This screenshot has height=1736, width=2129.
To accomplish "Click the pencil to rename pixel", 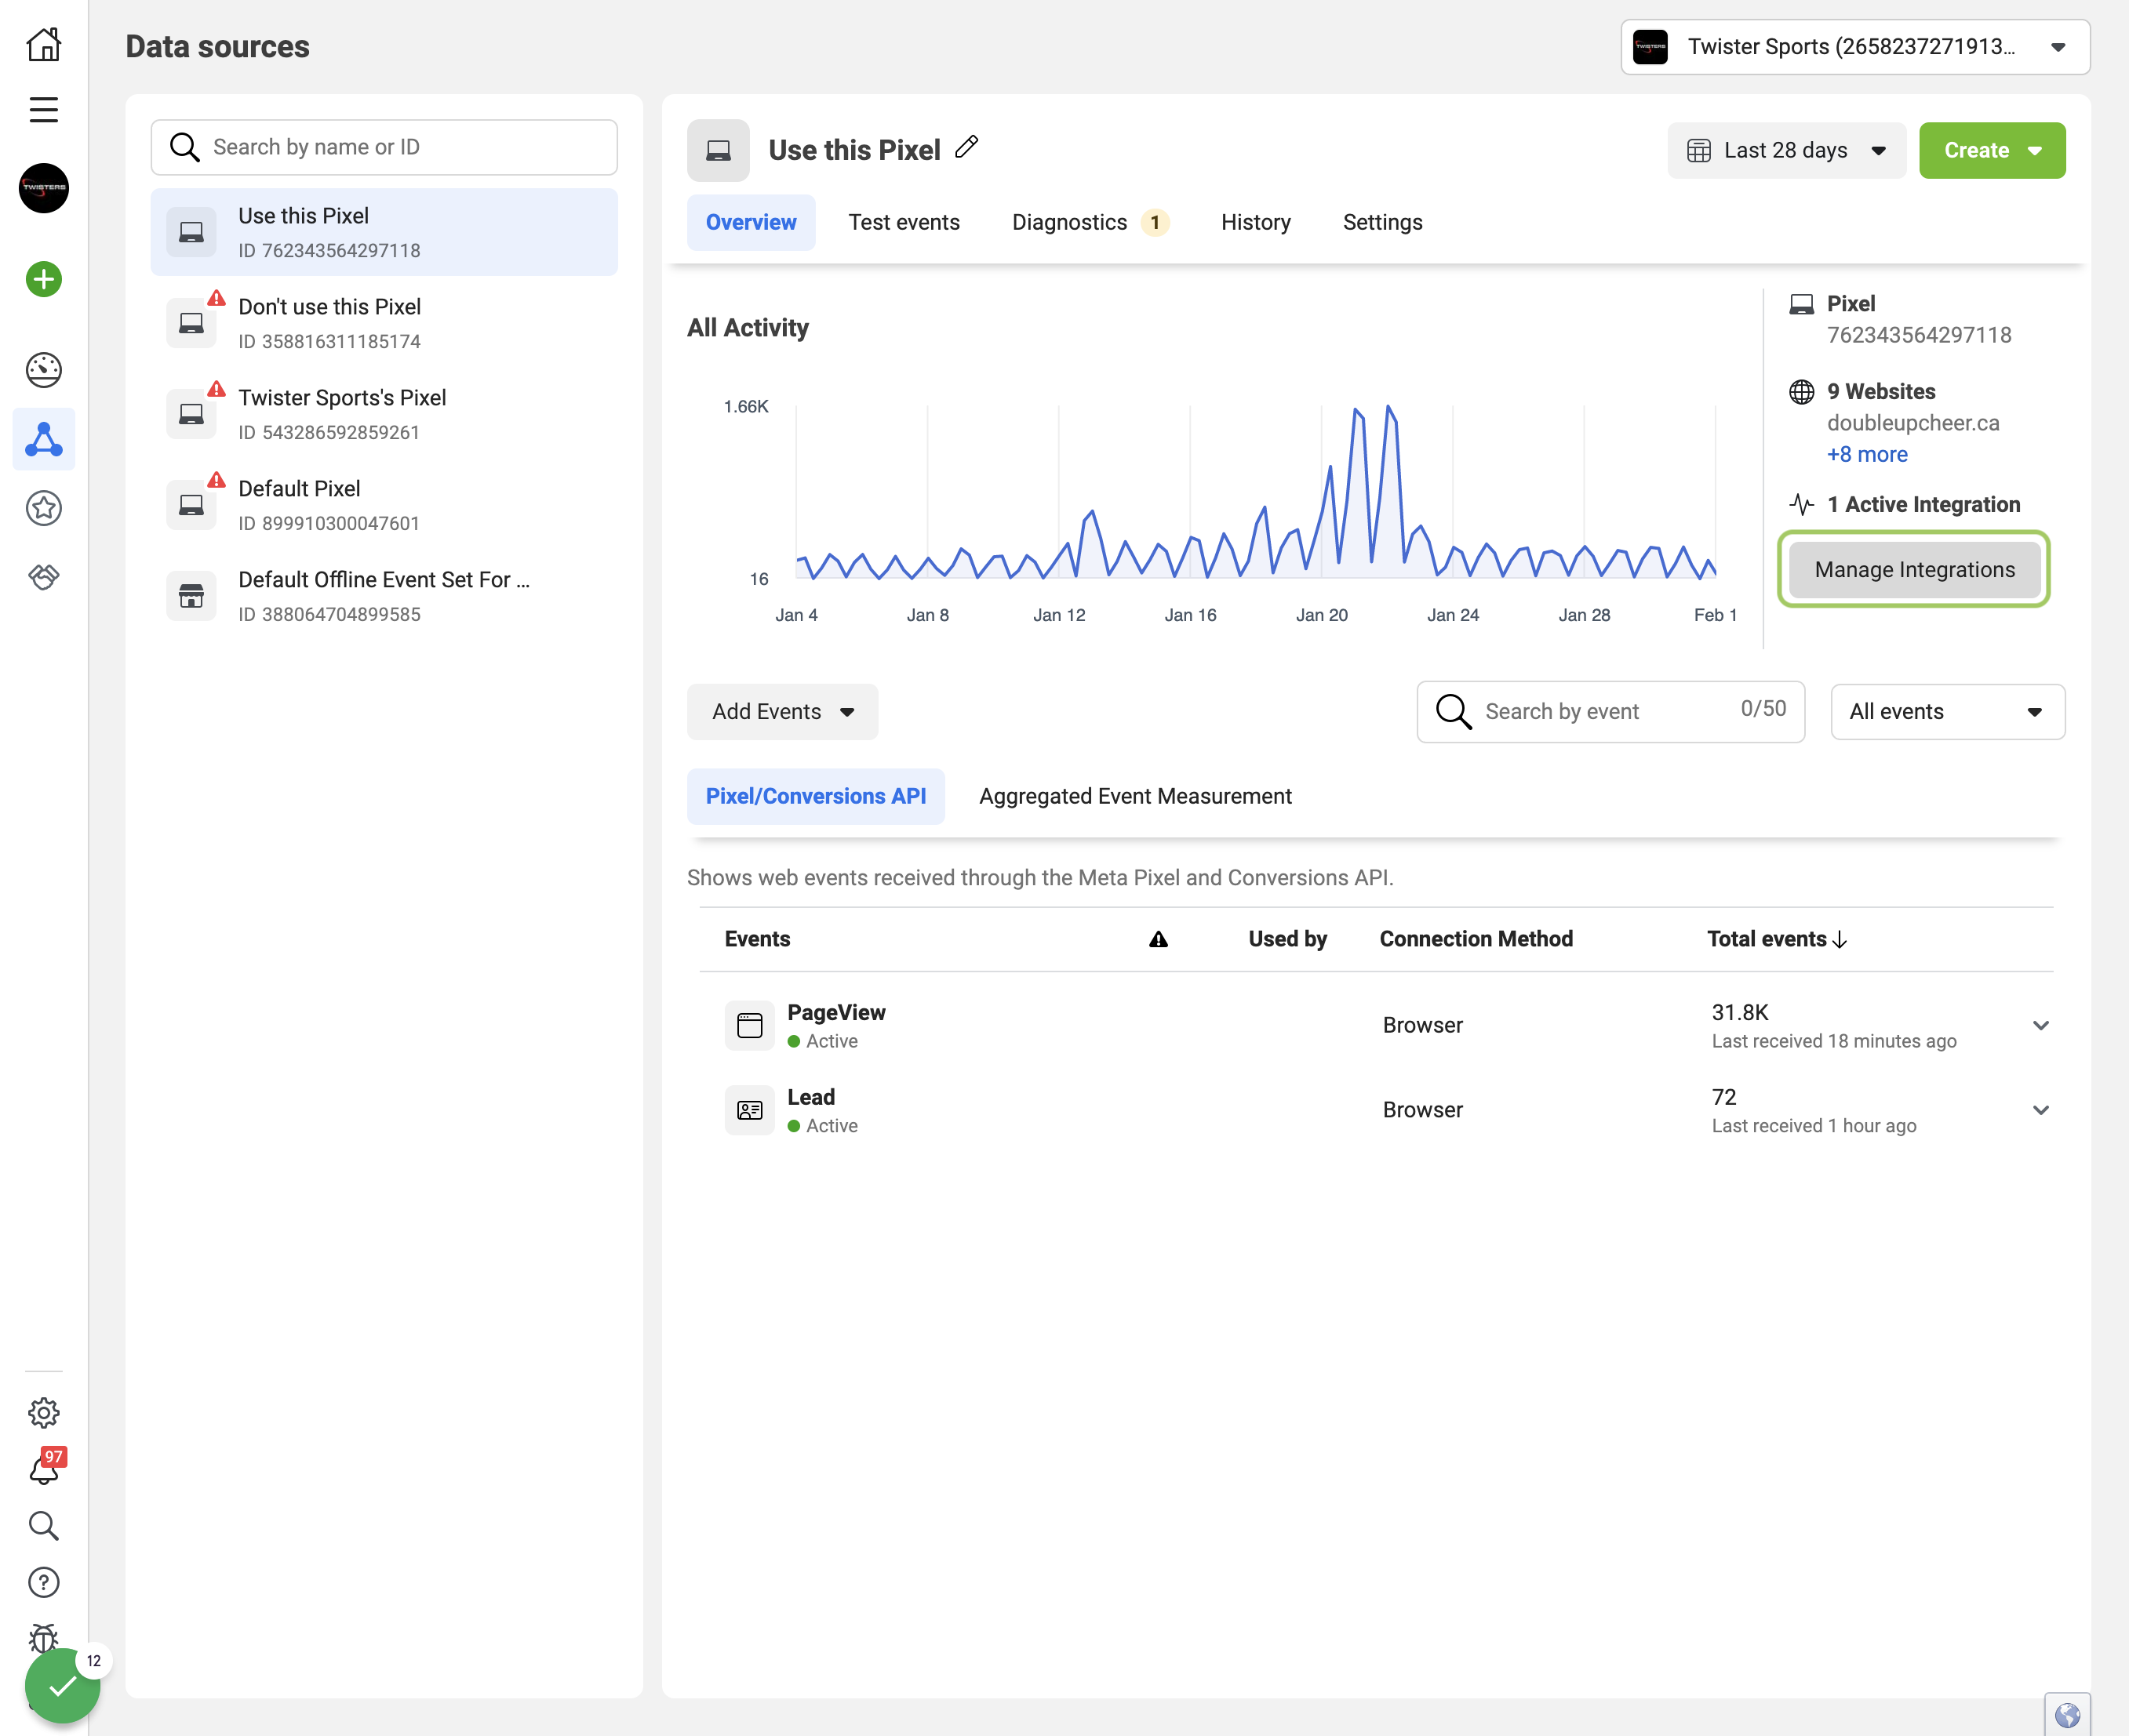I will [x=966, y=148].
